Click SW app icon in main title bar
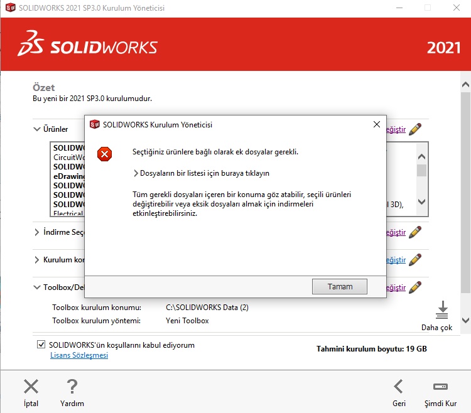 (x=11, y=8)
